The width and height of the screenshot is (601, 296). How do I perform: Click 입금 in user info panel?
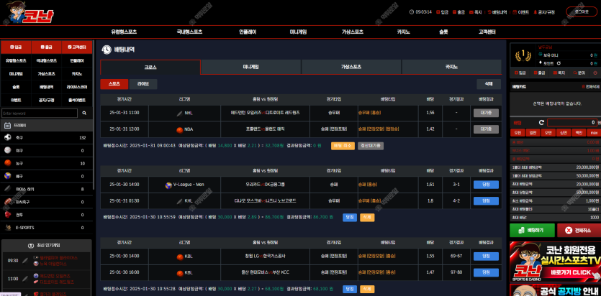520,73
